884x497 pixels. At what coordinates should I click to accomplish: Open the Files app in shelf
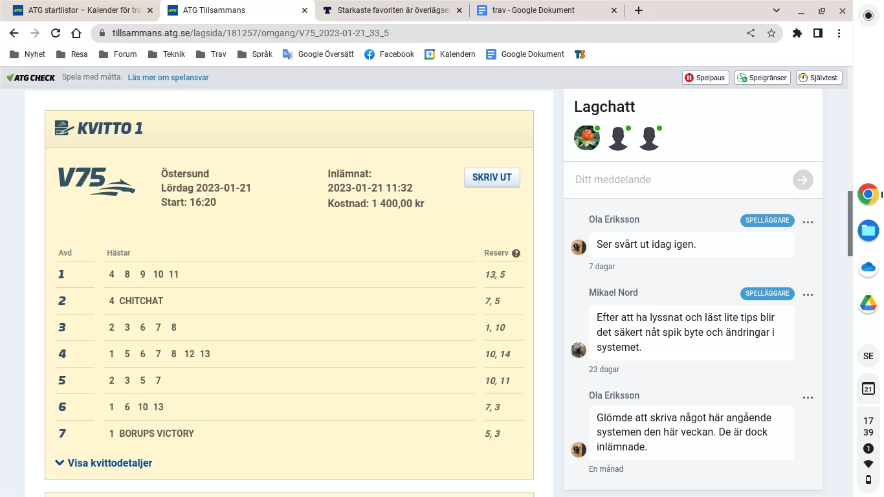click(868, 230)
